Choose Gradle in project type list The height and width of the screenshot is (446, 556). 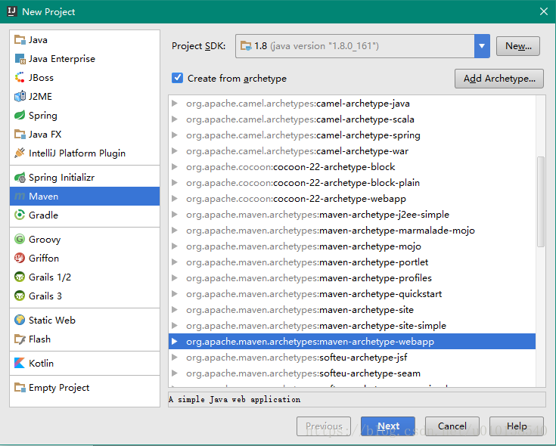point(43,215)
